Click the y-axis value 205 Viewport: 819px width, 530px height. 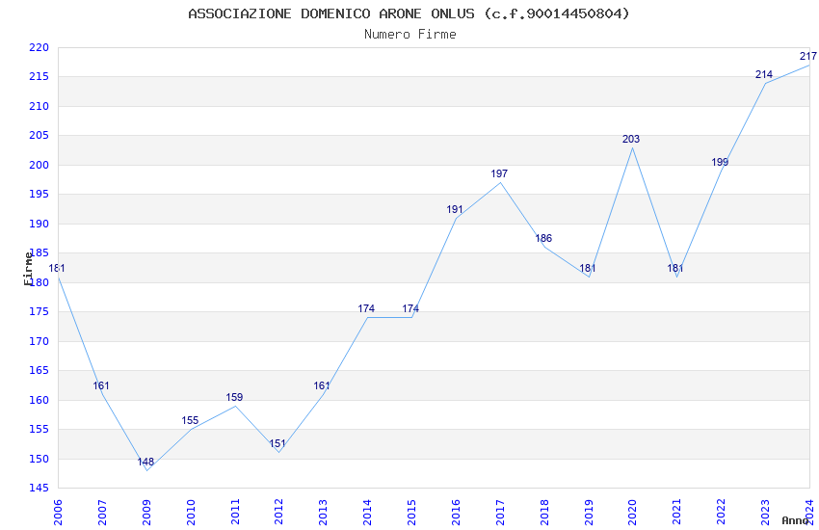click(x=39, y=136)
